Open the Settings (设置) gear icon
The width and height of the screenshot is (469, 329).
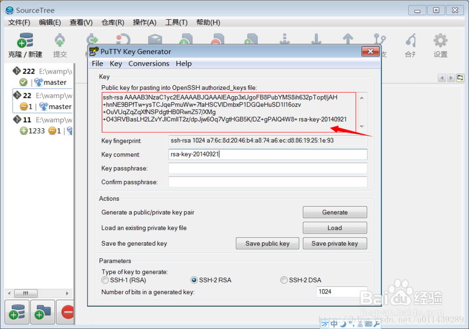tap(440, 41)
